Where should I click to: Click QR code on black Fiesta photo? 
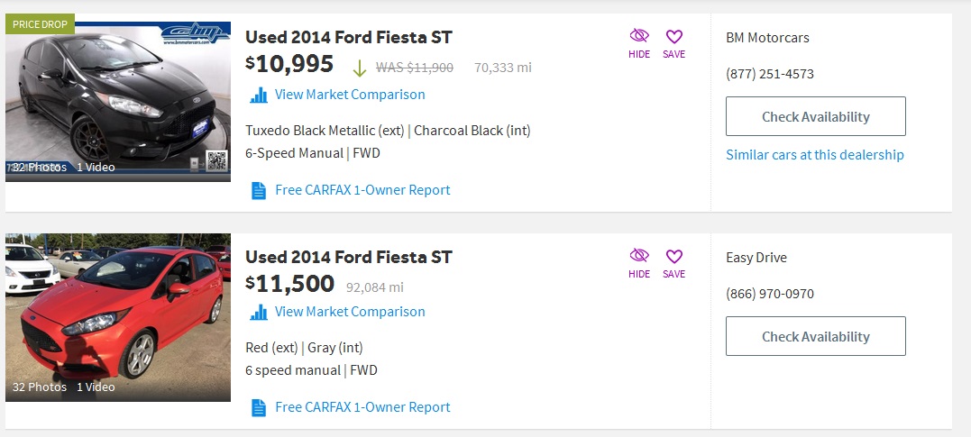216,160
